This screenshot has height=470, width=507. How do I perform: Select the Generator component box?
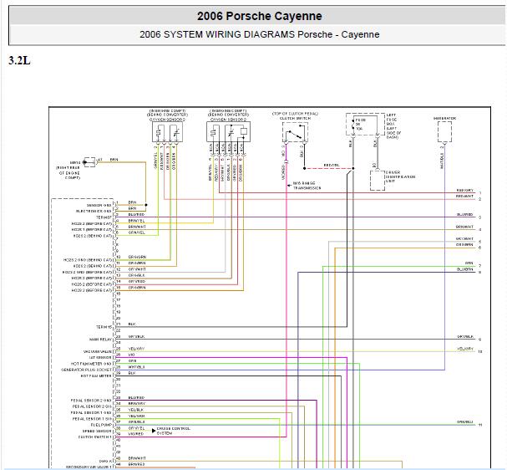[444, 132]
